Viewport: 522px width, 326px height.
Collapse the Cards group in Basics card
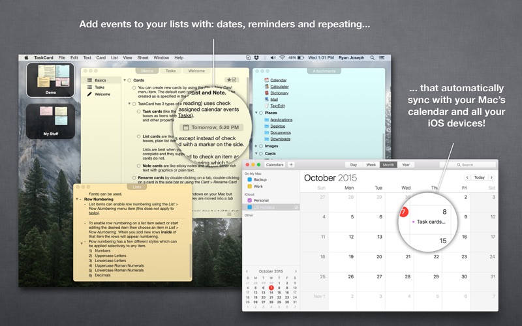[125, 80]
